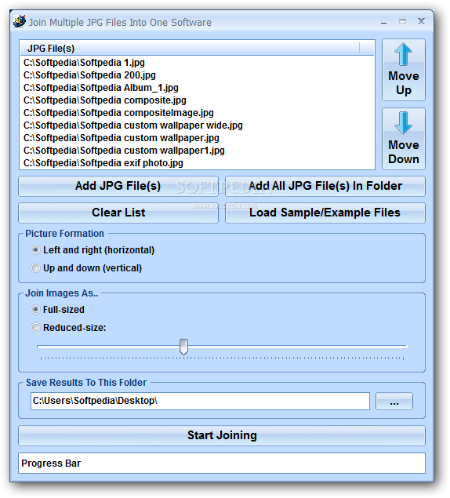Select Softpedia compositeImage.jpg row
Image resolution: width=450 pixels, height=498 pixels.
(197, 113)
